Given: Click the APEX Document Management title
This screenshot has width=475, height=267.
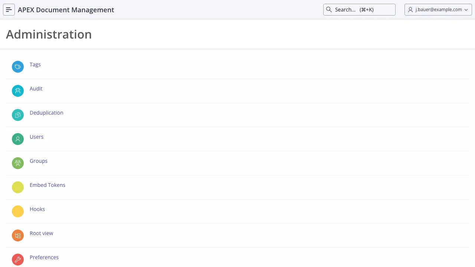Looking at the screenshot, I should pyautogui.click(x=66, y=10).
